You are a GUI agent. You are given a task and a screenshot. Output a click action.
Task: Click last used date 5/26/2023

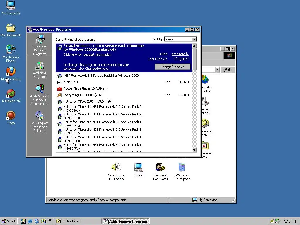(181, 59)
